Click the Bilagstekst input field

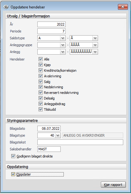pos(80,142)
